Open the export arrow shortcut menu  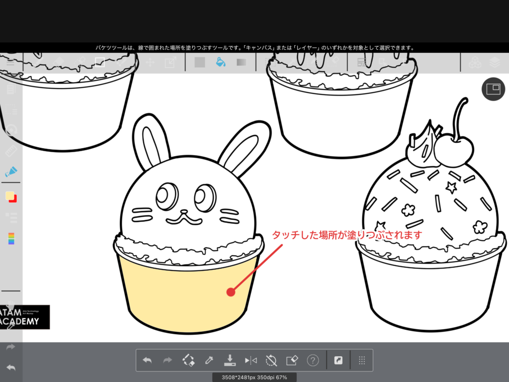click(339, 360)
